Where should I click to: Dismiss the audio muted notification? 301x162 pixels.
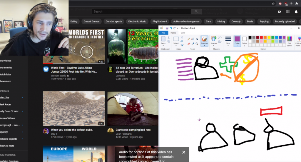tap(184, 152)
